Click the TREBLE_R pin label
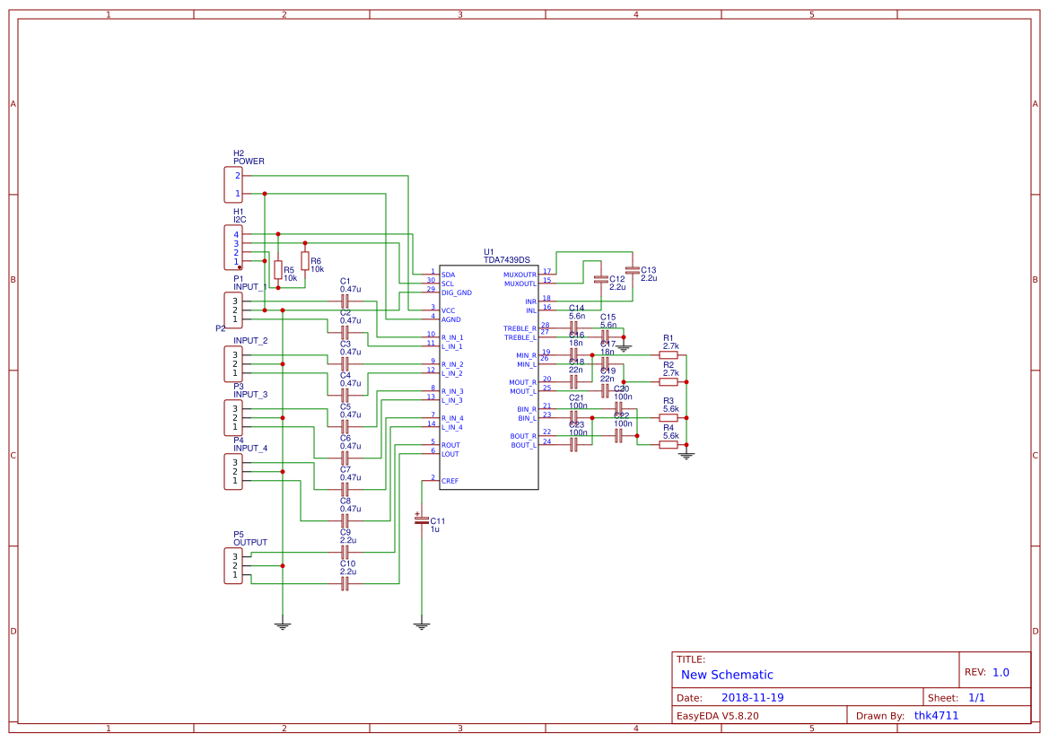 (x=520, y=328)
